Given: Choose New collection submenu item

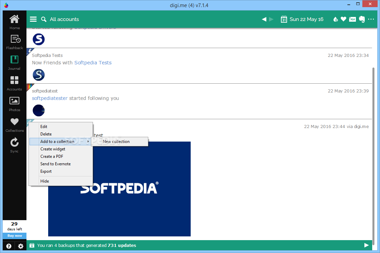Looking at the screenshot, I should [120, 142].
